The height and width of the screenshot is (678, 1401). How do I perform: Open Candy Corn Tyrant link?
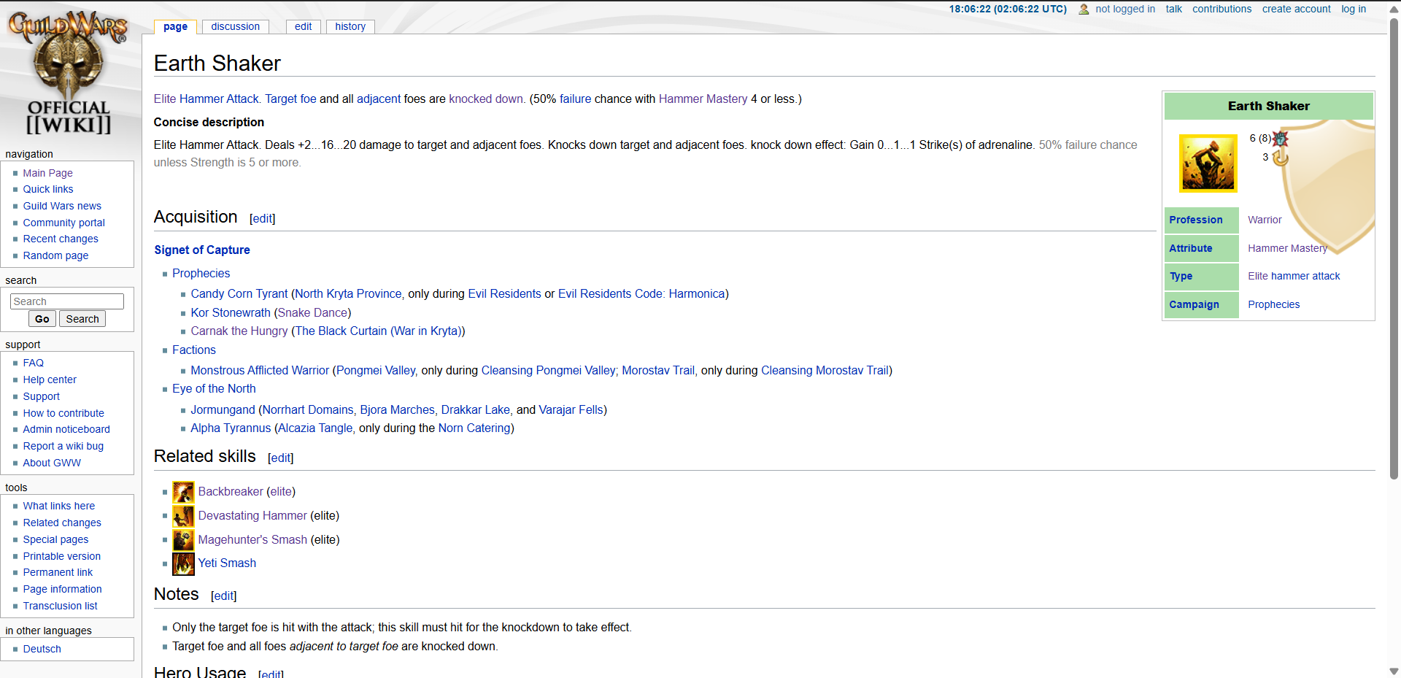coord(239,293)
